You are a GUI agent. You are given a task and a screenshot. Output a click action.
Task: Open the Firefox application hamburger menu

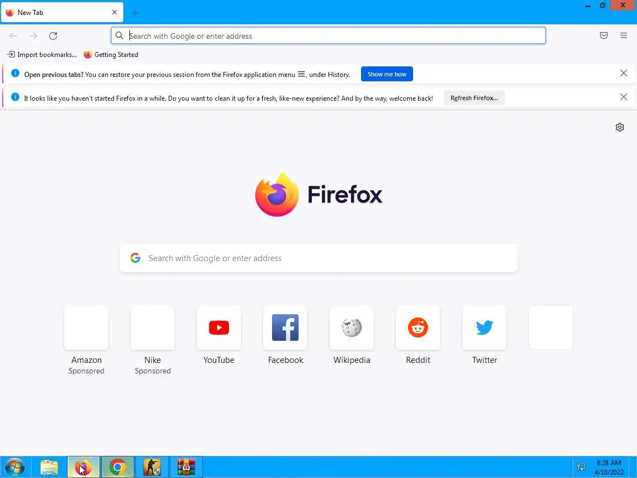tap(624, 35)
